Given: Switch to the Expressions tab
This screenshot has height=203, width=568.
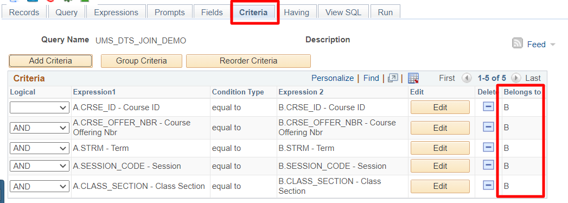Looking at the screenshot, I should pos(116,12).
